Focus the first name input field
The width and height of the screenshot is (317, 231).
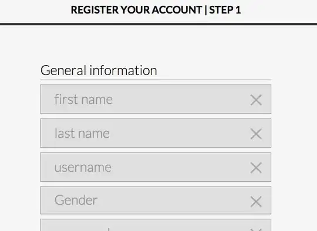pos(156,99)
